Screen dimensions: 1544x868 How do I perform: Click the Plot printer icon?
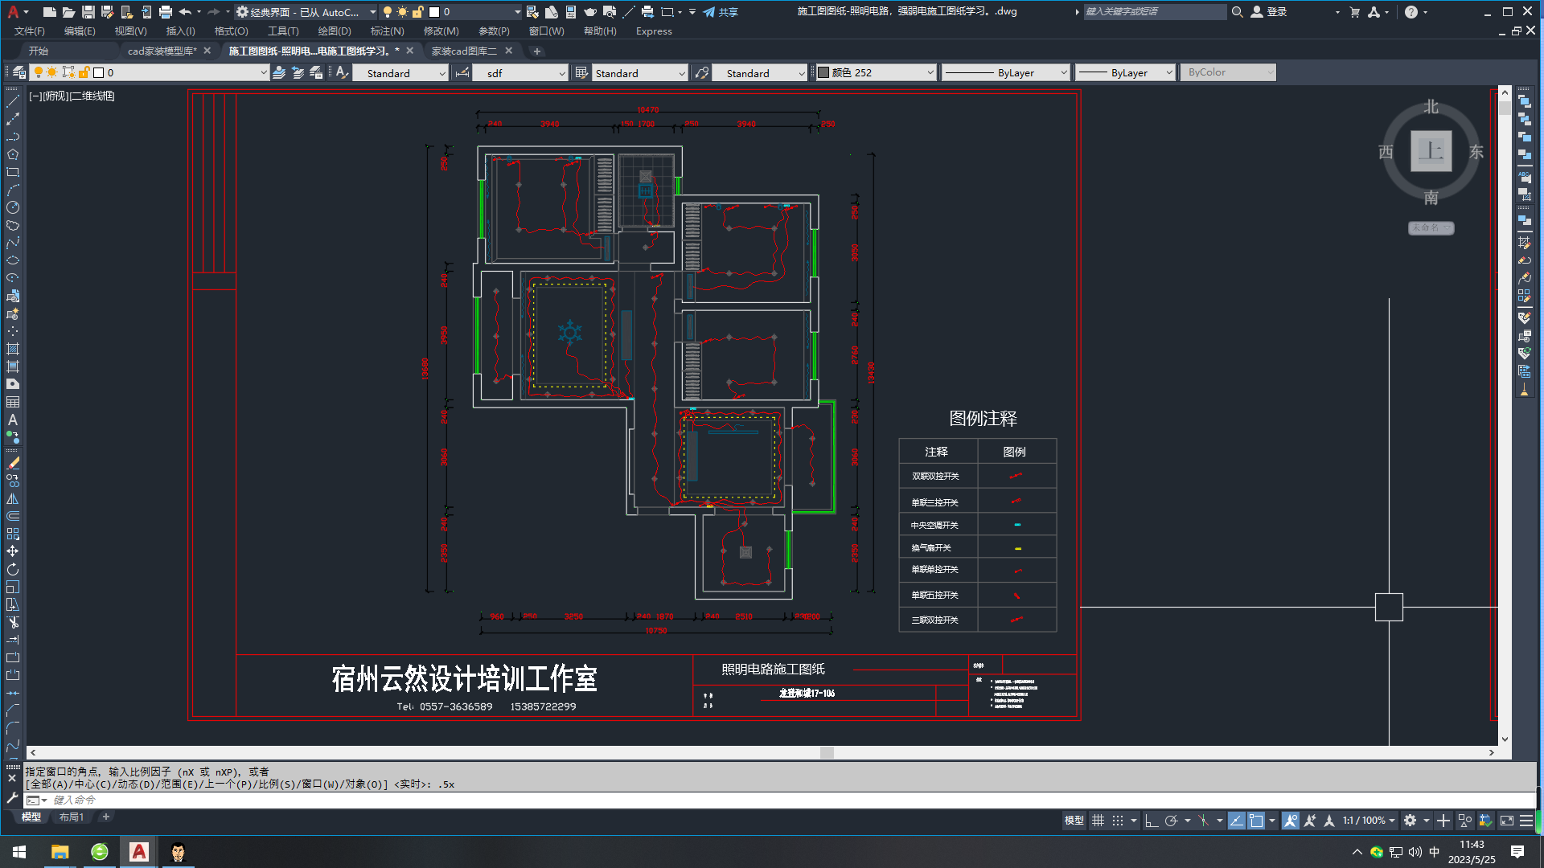[166, 12]
